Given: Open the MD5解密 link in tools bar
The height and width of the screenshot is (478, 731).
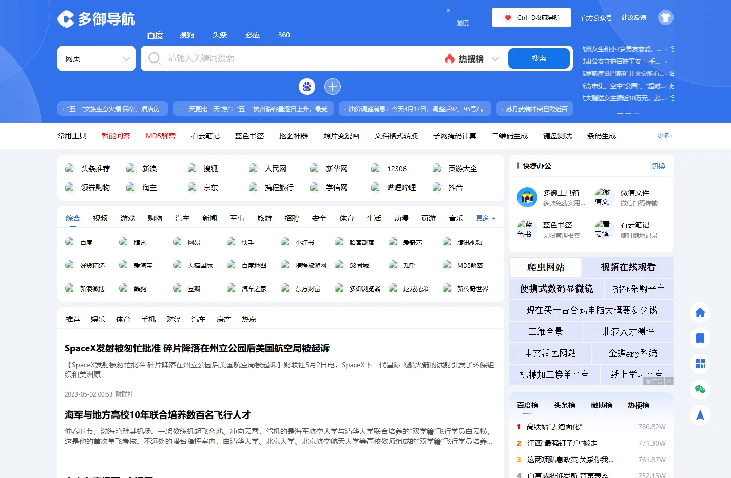Looking at the screenshot, I should click(161, 136).
